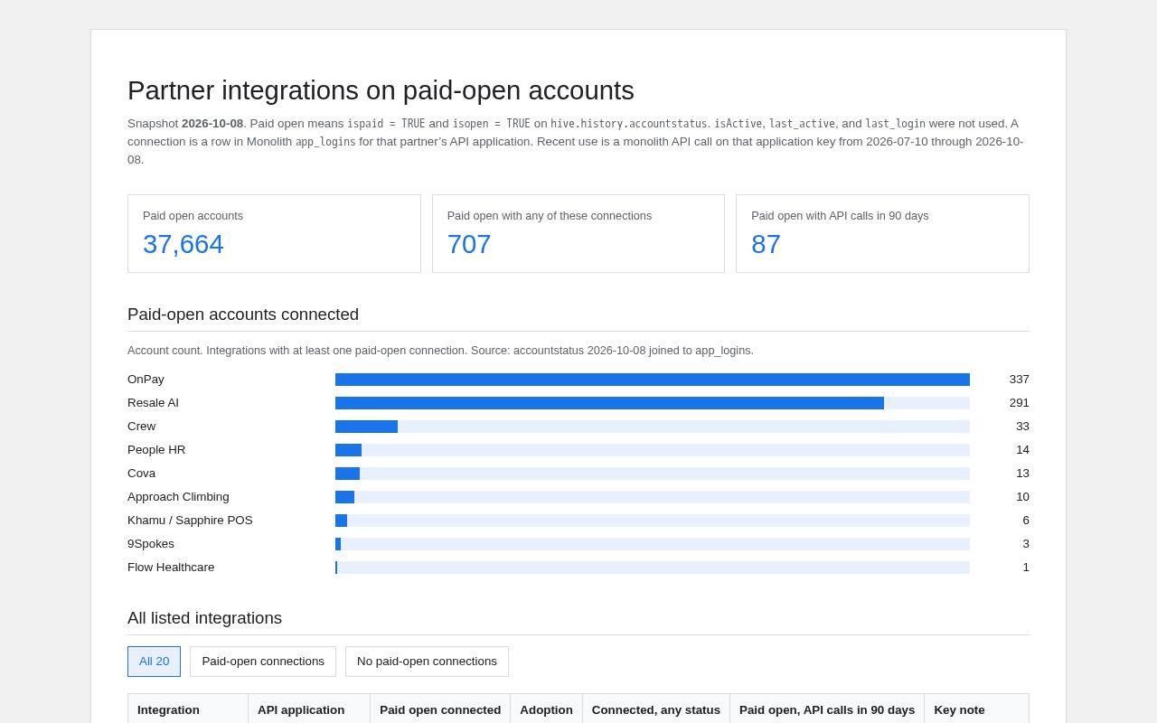Click the Paid-open accounts connected heading

(243, 315)
